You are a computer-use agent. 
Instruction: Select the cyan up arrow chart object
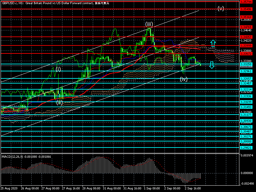(x=213, y=44)
